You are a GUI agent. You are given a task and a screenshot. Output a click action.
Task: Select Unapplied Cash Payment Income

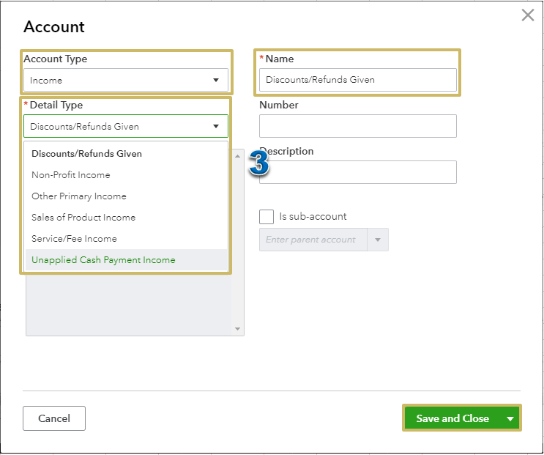103,260
